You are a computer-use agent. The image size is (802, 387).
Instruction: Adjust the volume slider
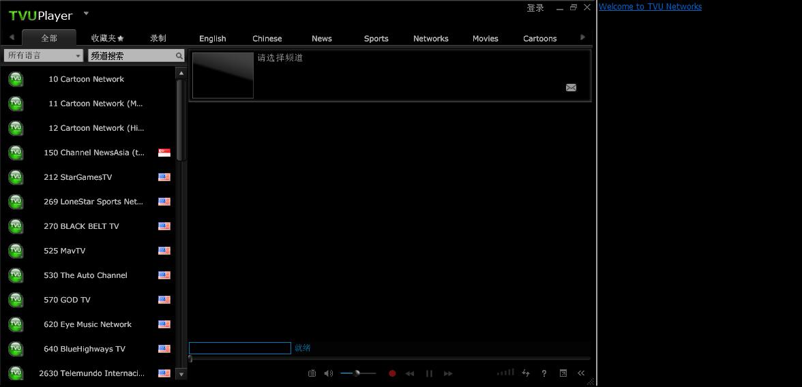[358, 373]
